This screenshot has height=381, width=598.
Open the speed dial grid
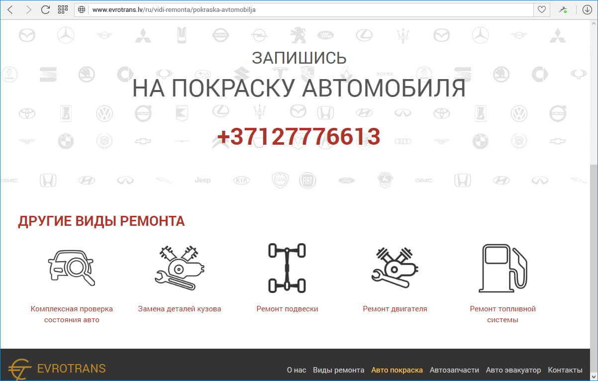[x=63, y=9]
